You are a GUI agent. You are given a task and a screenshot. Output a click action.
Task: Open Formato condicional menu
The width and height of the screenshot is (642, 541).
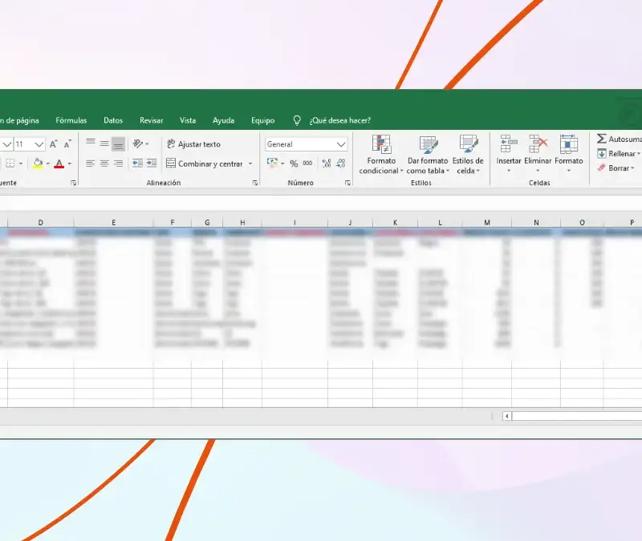(381, 155)
